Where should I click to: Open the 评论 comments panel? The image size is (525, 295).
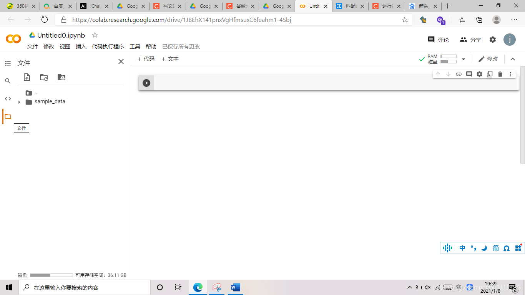point(439,40)
